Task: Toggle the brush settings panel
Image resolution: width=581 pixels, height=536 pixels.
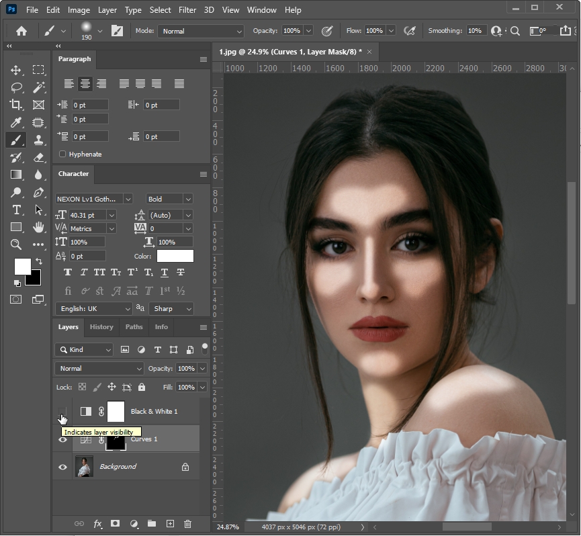Action: click(117, 31)
